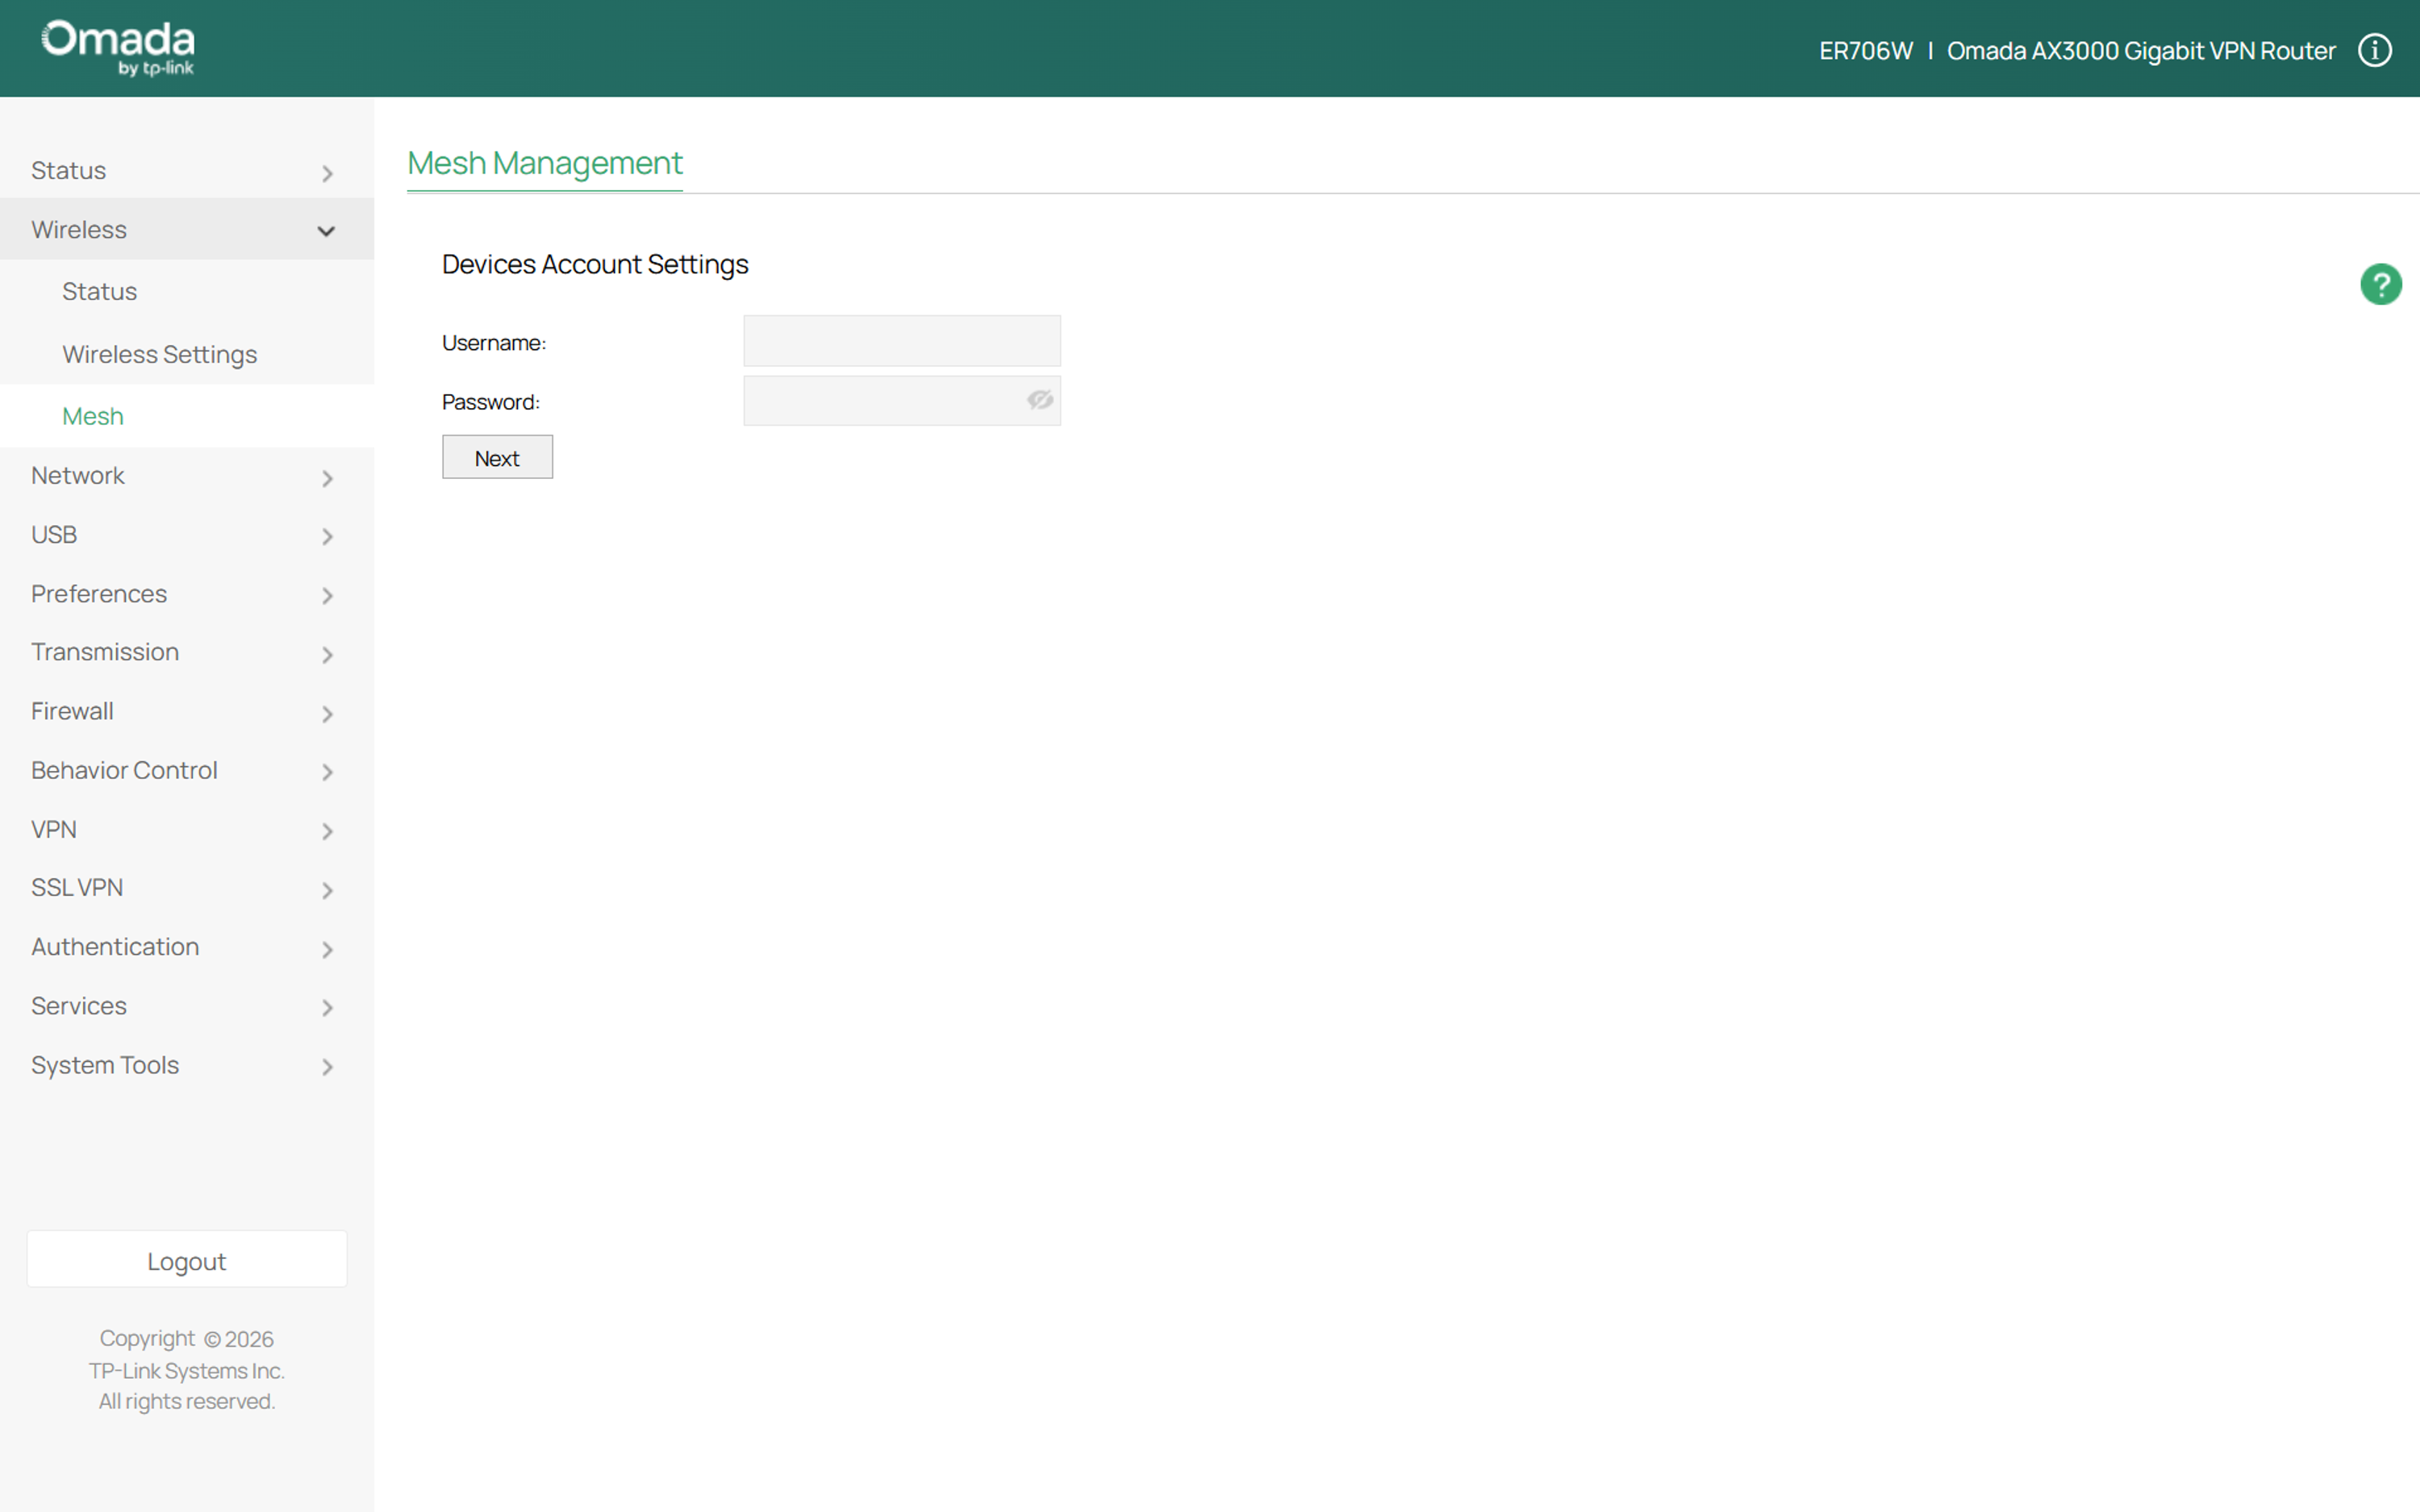Click the Devices Account Settings heading
Screen dimensions: 2420x1512
pyautogui.click(x=595, y=264)
